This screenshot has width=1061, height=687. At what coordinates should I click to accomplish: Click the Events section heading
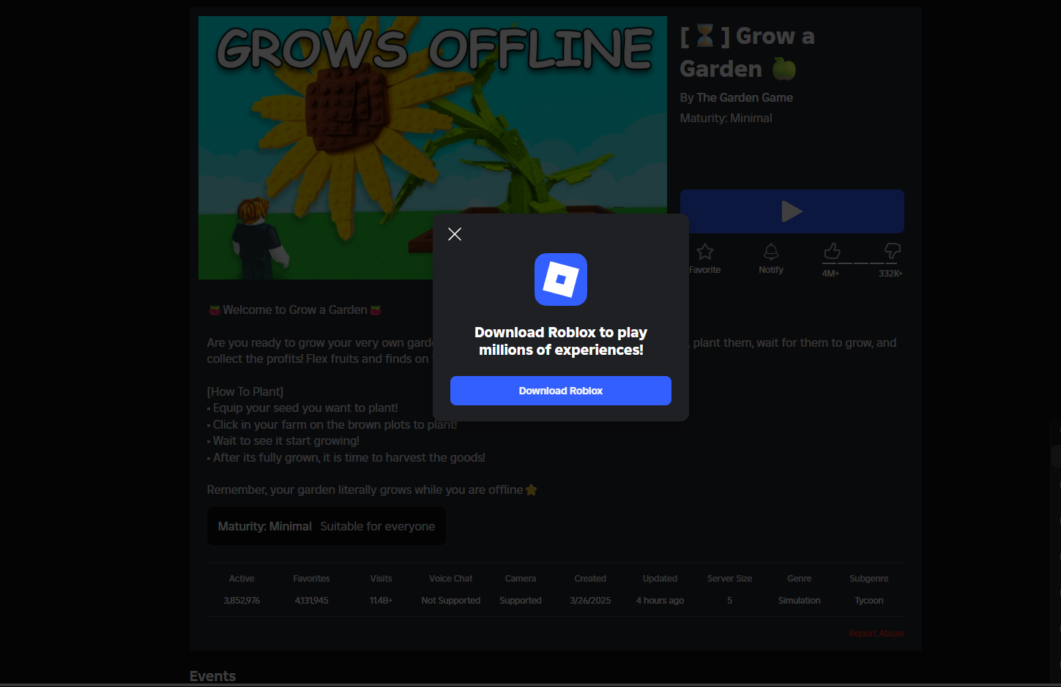click(212, 676)
